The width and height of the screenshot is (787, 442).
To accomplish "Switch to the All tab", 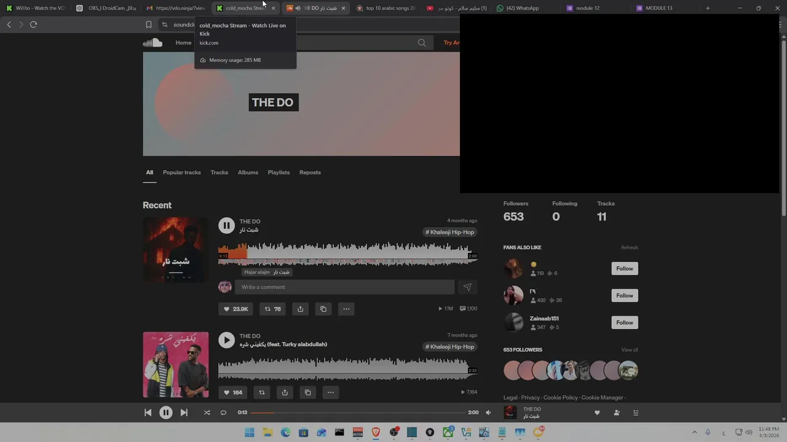I will coord(149,173).
